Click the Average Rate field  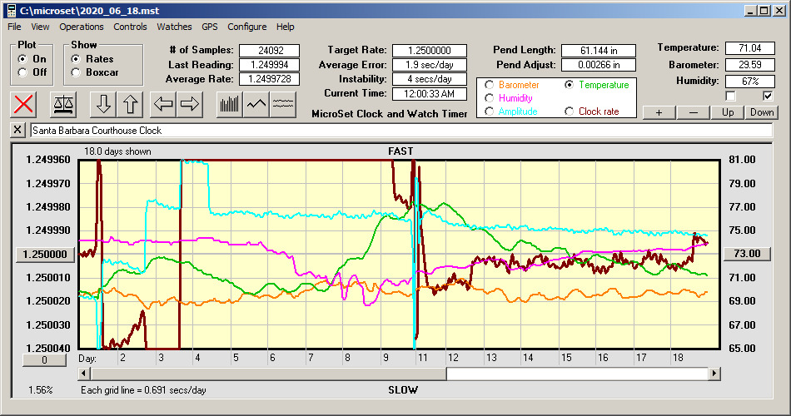(270, 79)
